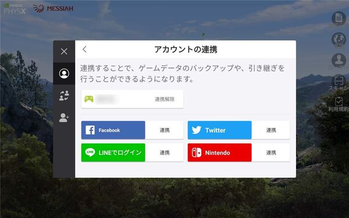Click the green game controller icon
Screen dimensions: 349x218
[89, 99]
